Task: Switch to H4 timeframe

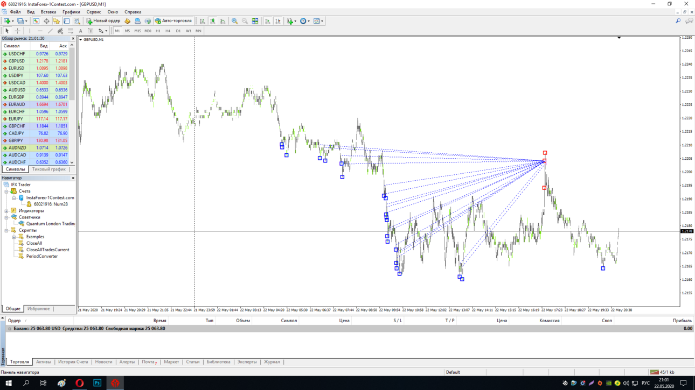Action: [x=168, y=31]
